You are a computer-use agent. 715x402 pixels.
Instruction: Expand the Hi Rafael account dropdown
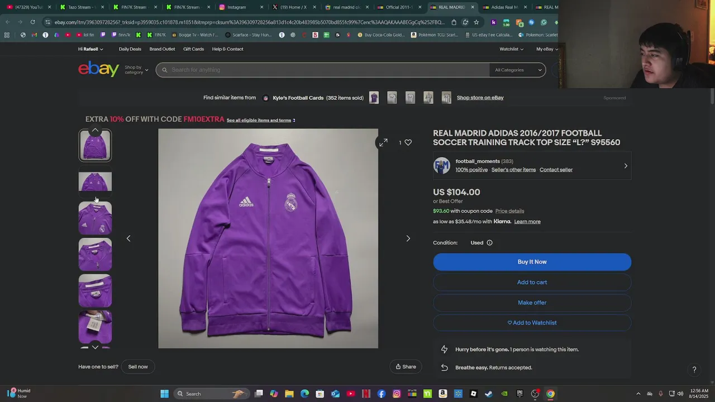tap(90, 49)
